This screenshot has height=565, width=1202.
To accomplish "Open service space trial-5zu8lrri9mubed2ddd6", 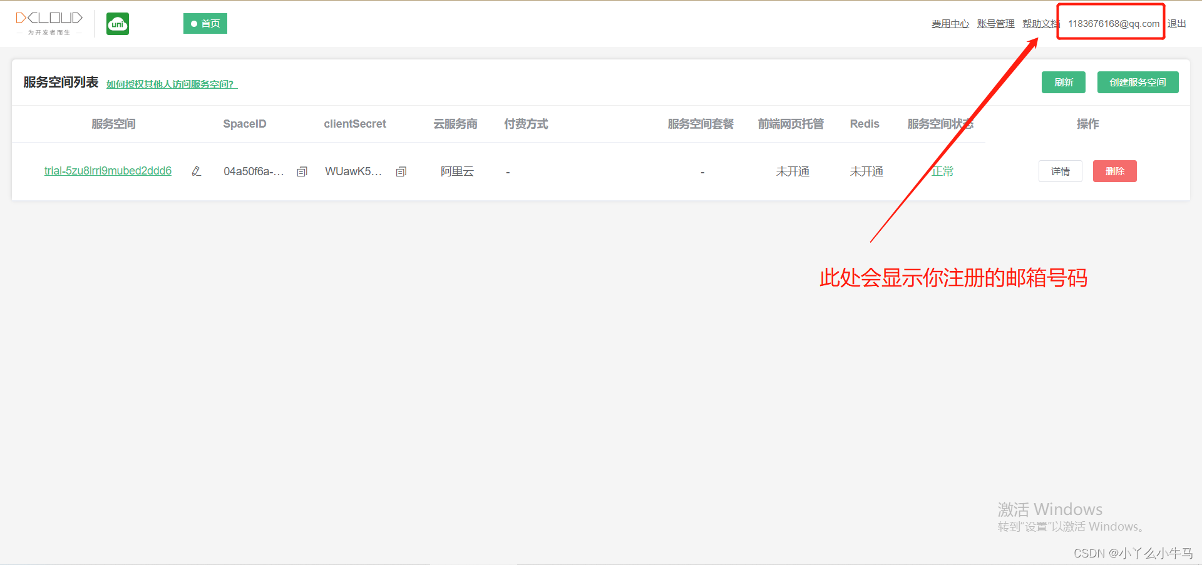I will coord(108,171).
